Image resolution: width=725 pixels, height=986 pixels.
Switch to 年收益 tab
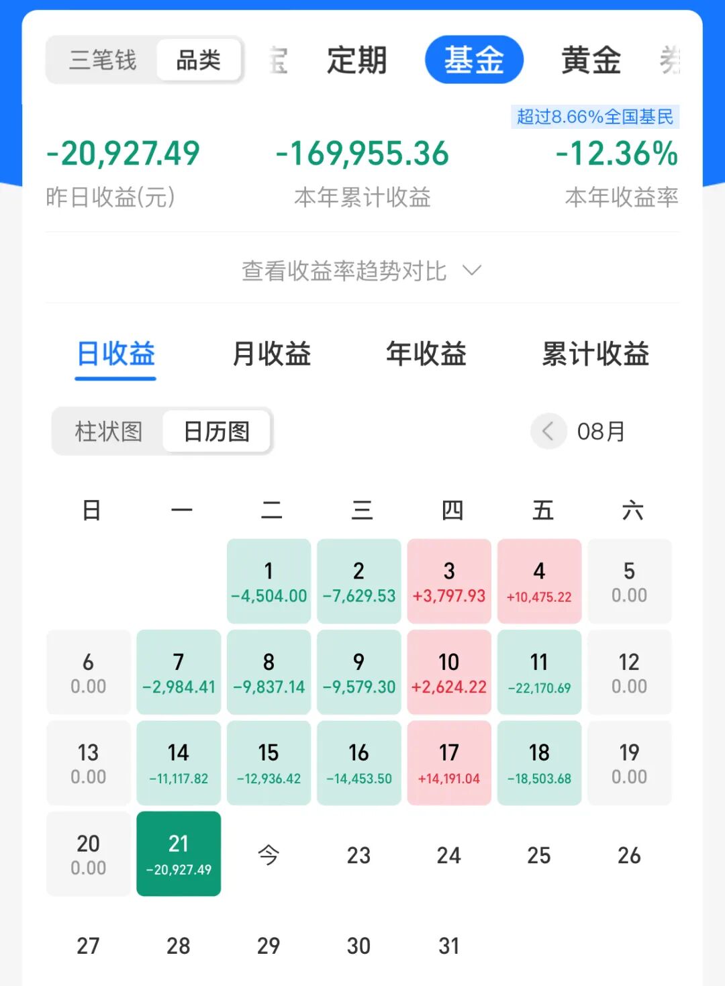click(x=426, y=354)
